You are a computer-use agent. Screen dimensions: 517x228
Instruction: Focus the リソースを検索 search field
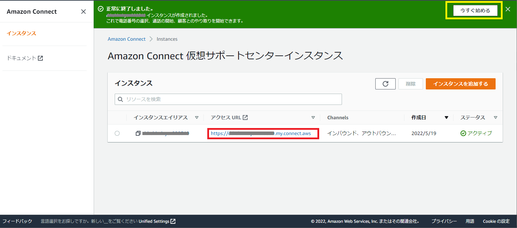tap(228, 99)
